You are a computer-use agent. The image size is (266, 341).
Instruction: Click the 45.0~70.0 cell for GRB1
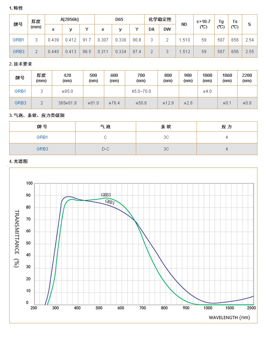click(x=141, y=91)
